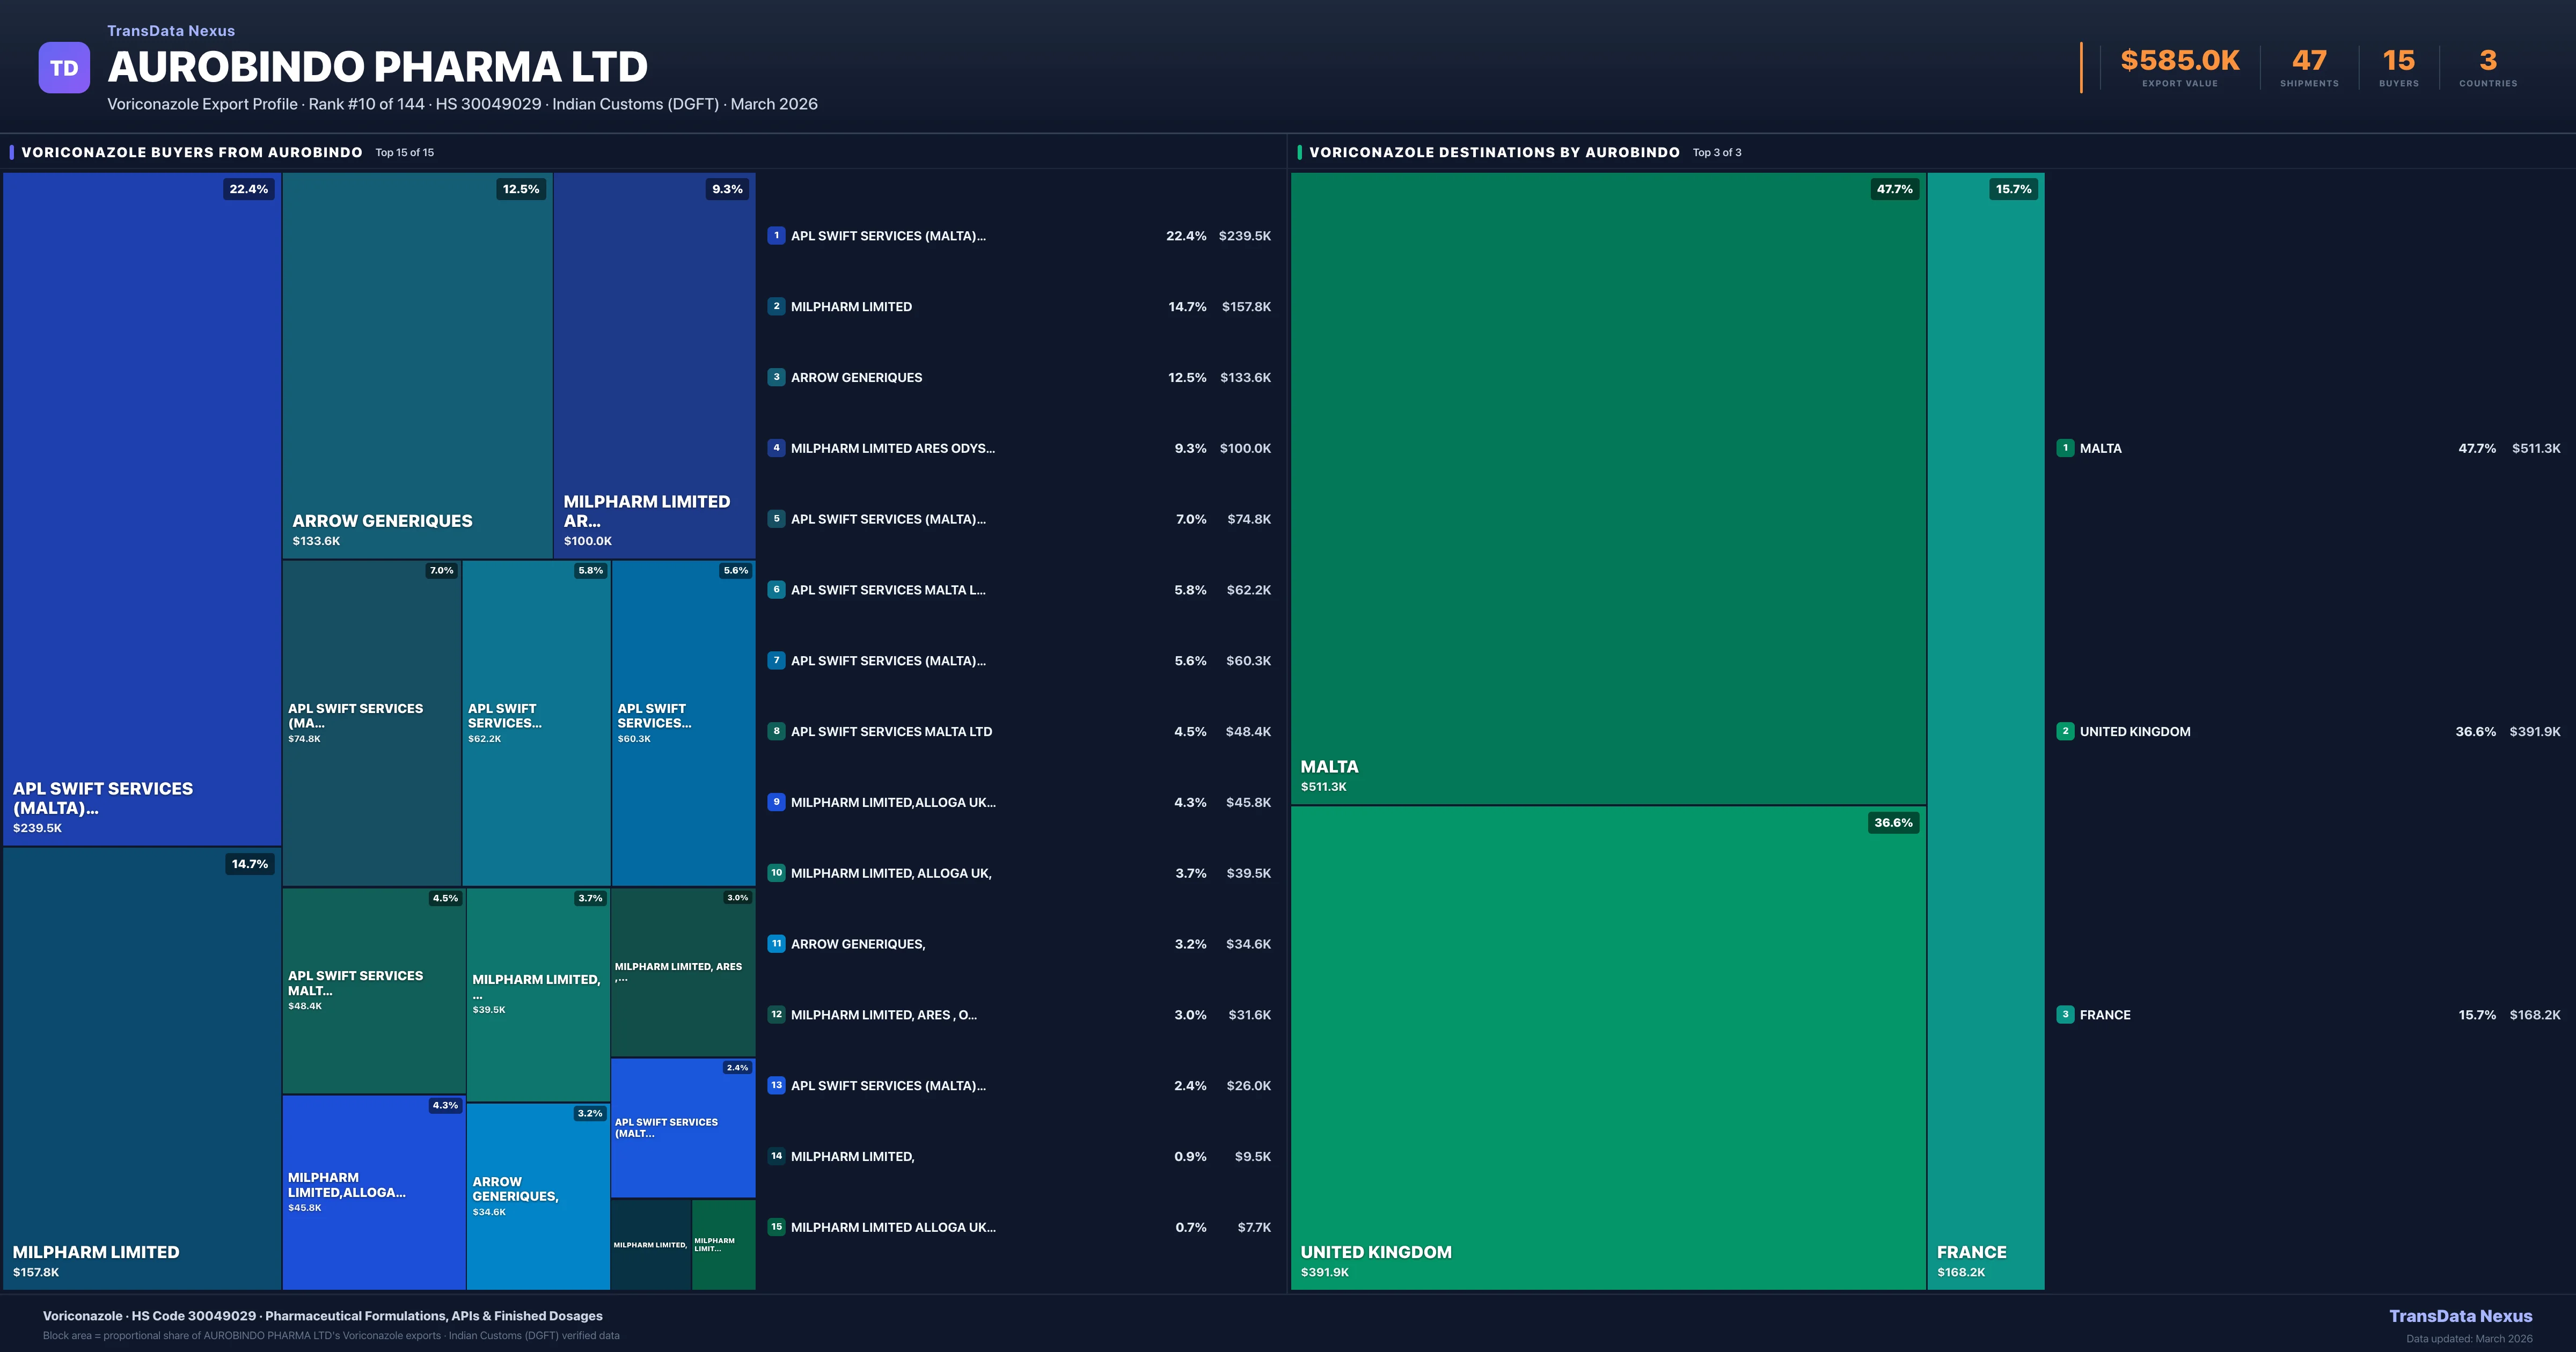Click the 22.4% badge on APL Swift block
The height and width of the screenshot is (1352, 2576).
coord(248,189)
